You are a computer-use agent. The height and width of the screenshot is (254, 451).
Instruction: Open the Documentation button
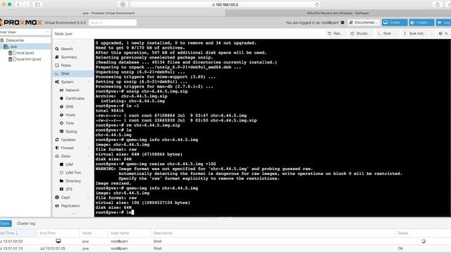[363, 23]
